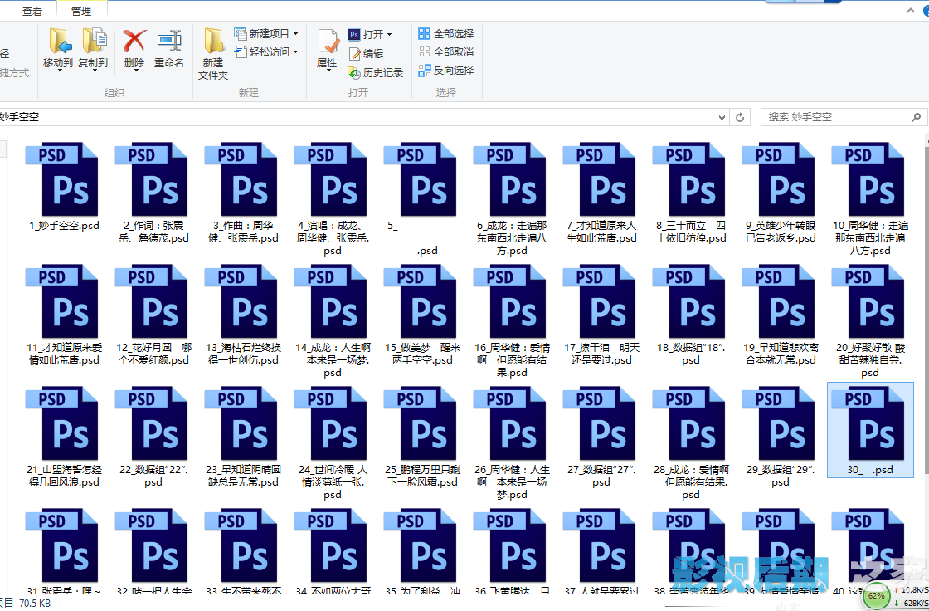Open the Properties (属性) icon
929x611 pixels.
point(327,42)
